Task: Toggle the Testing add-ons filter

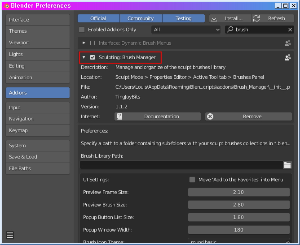Action: [184, 18]
